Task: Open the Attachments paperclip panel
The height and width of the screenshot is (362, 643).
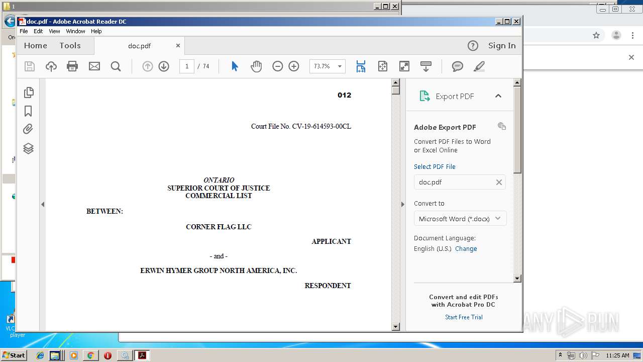Action: coord(29,129)
